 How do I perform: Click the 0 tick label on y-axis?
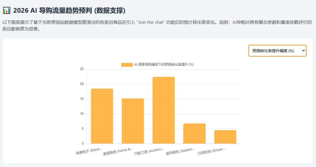82,144
